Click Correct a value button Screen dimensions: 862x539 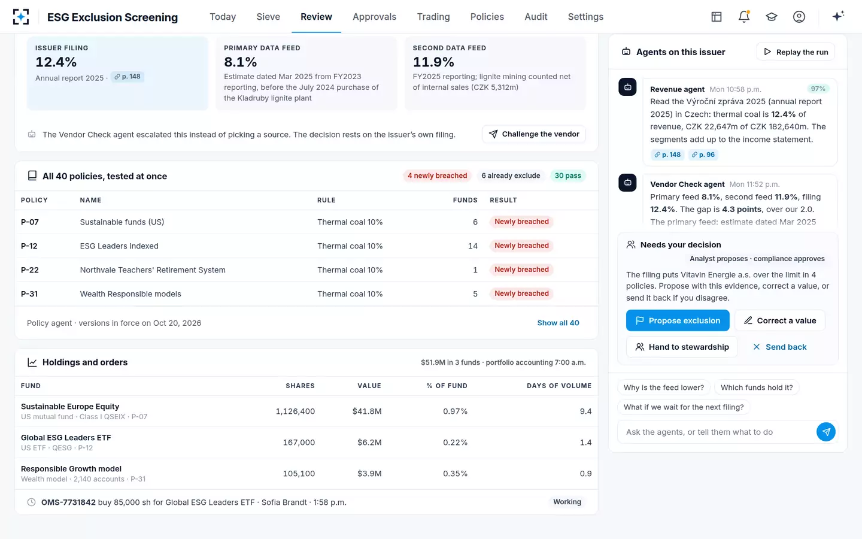point(780,320)
